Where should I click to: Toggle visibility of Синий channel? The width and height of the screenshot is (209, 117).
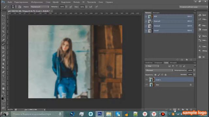146,31
